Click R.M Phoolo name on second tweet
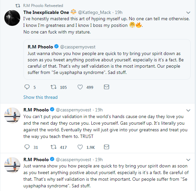The height and width of the screenshot is (191, 196). 36,110
